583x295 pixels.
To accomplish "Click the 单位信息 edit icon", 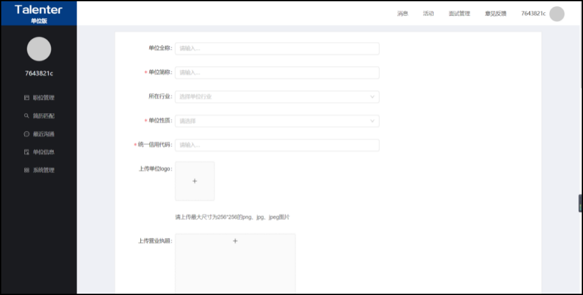I will tap(26, 152).
